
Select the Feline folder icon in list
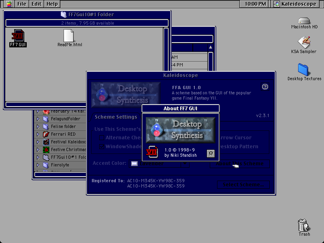coord(46,126)
